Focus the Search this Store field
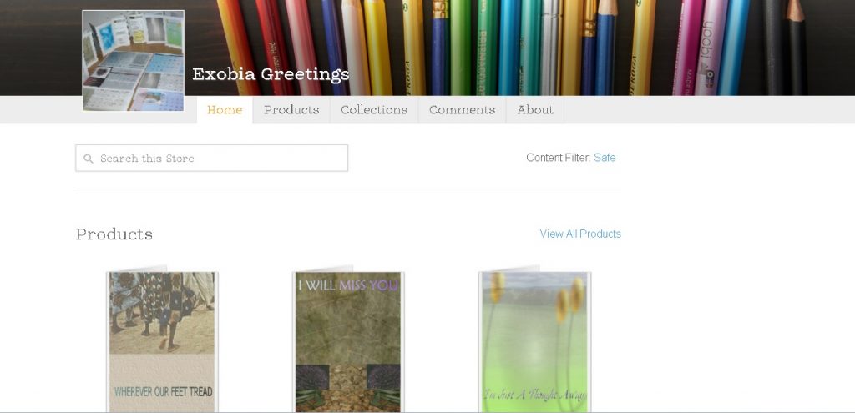The width and height of the screenshot is (855, 413). pyautogui.click(x=211, y=158)
